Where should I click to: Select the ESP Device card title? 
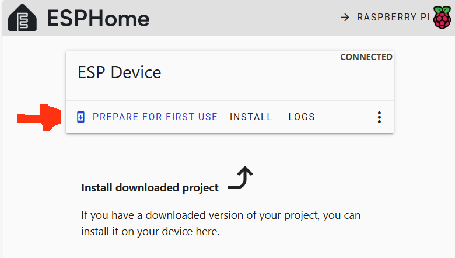point(119,72)
